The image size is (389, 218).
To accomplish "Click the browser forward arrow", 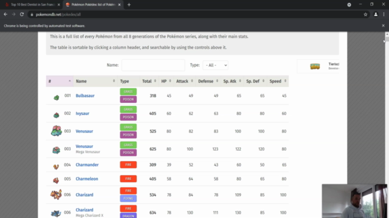I will pos(13,15).
